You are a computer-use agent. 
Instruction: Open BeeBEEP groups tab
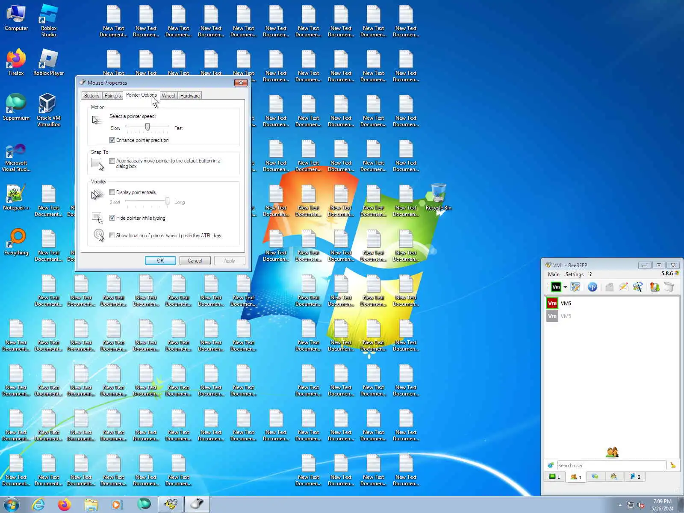pyautogui.click(x=614, y=477)
